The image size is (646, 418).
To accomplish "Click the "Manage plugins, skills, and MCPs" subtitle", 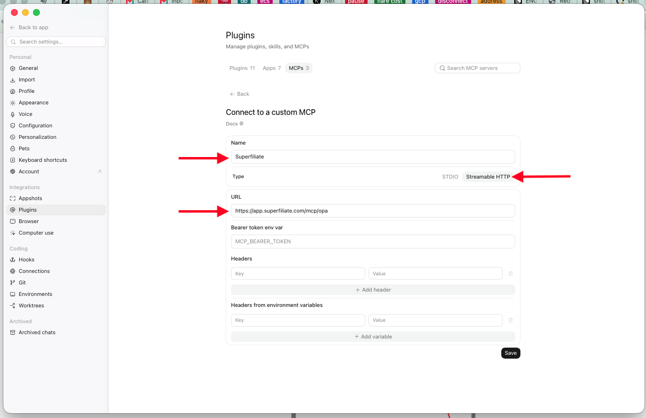I will point(267,46).
